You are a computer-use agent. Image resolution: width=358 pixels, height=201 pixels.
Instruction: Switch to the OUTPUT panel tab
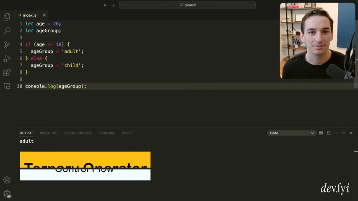click(26, 133)
